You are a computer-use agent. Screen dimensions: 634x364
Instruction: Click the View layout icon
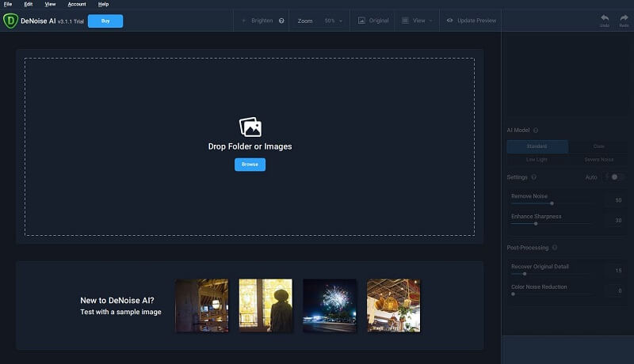click(405, 21)
